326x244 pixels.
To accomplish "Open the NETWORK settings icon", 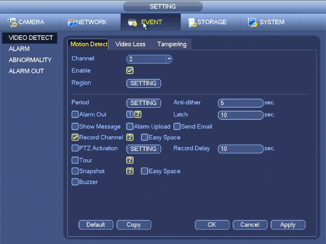I will pyautogui.click(x=72, y=22).
